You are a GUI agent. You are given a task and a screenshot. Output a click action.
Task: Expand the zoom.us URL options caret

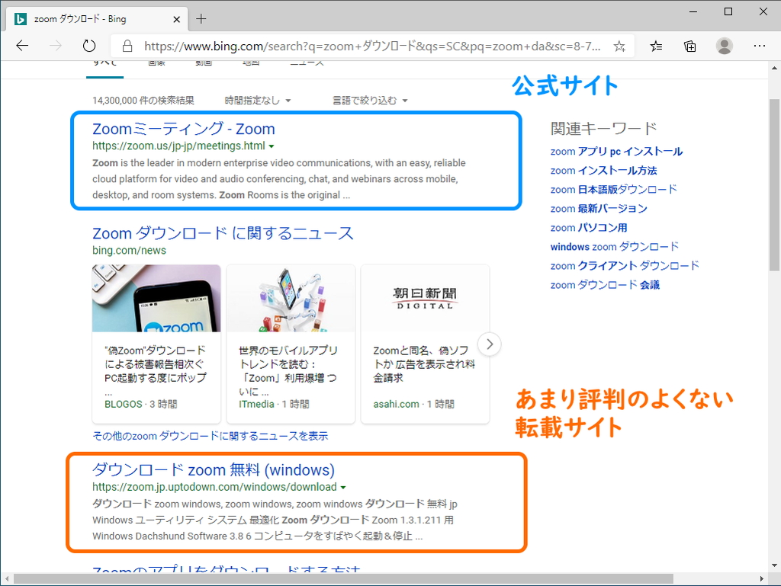[272, 146]
